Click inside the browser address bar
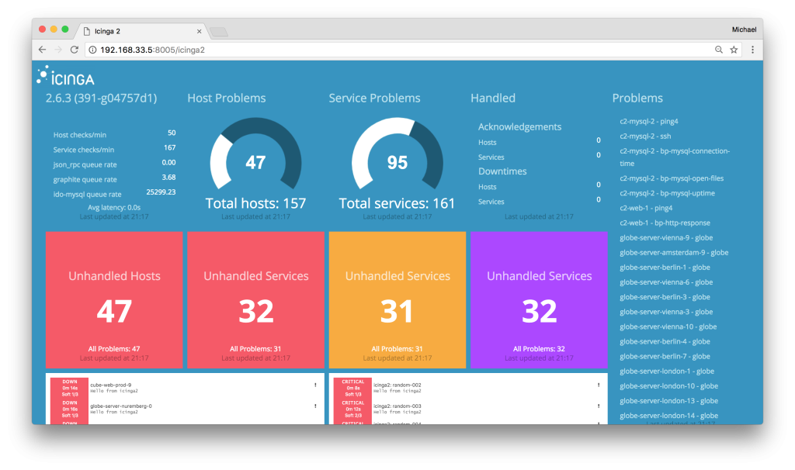This screenshot has width=795, height=470. pos(311,49)
